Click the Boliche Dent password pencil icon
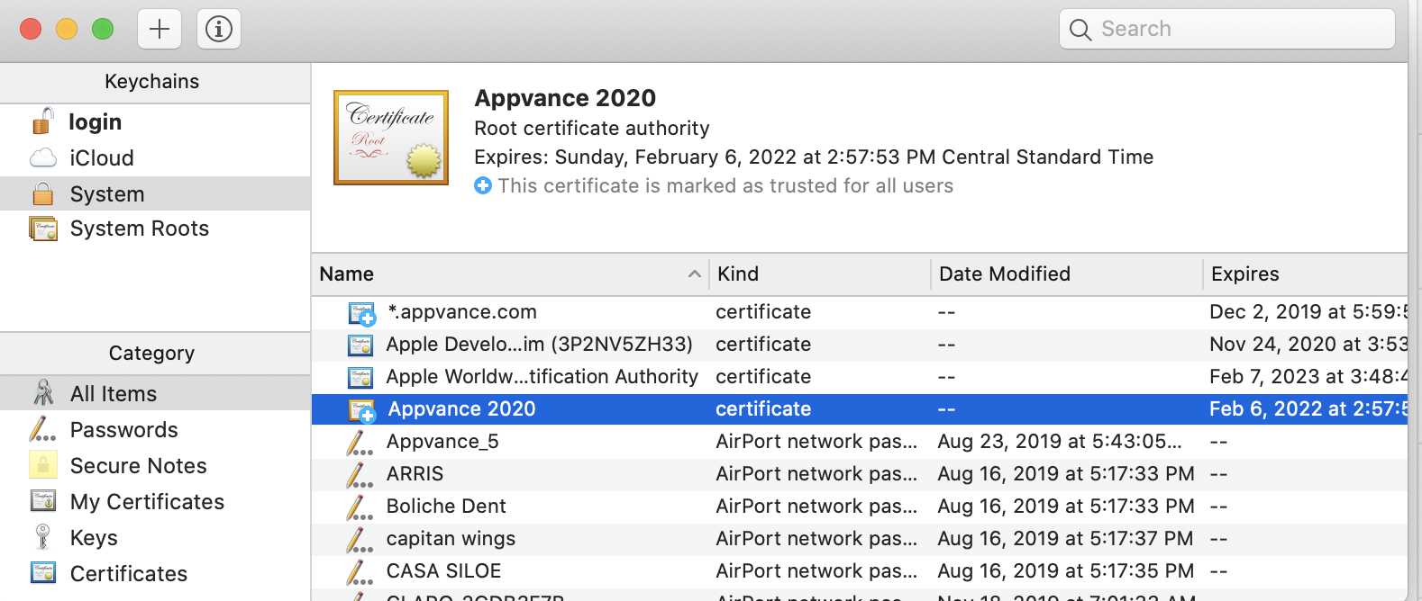1422x601 pixels. [x=360, y=507]
